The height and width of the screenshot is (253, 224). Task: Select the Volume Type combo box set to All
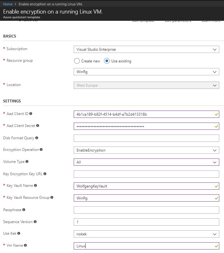tap(146, 162)
